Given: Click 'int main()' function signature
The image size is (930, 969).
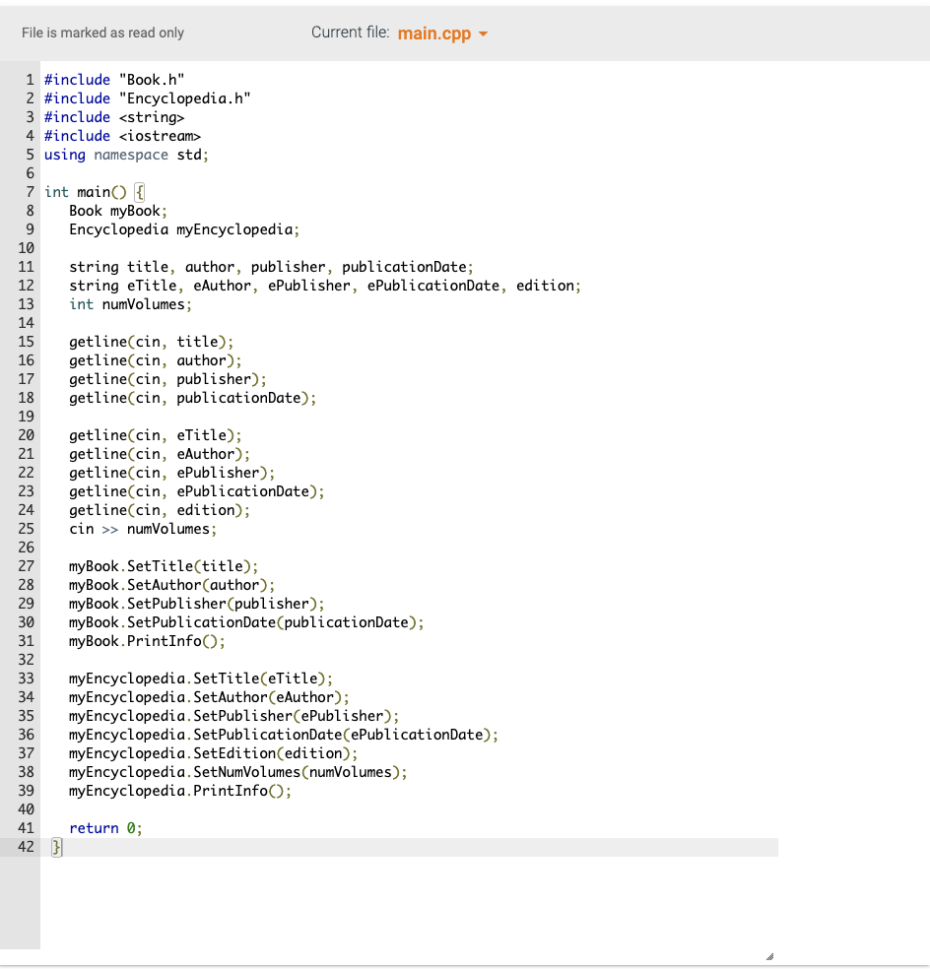Looking at the screenshot, I should click(86, 192).
